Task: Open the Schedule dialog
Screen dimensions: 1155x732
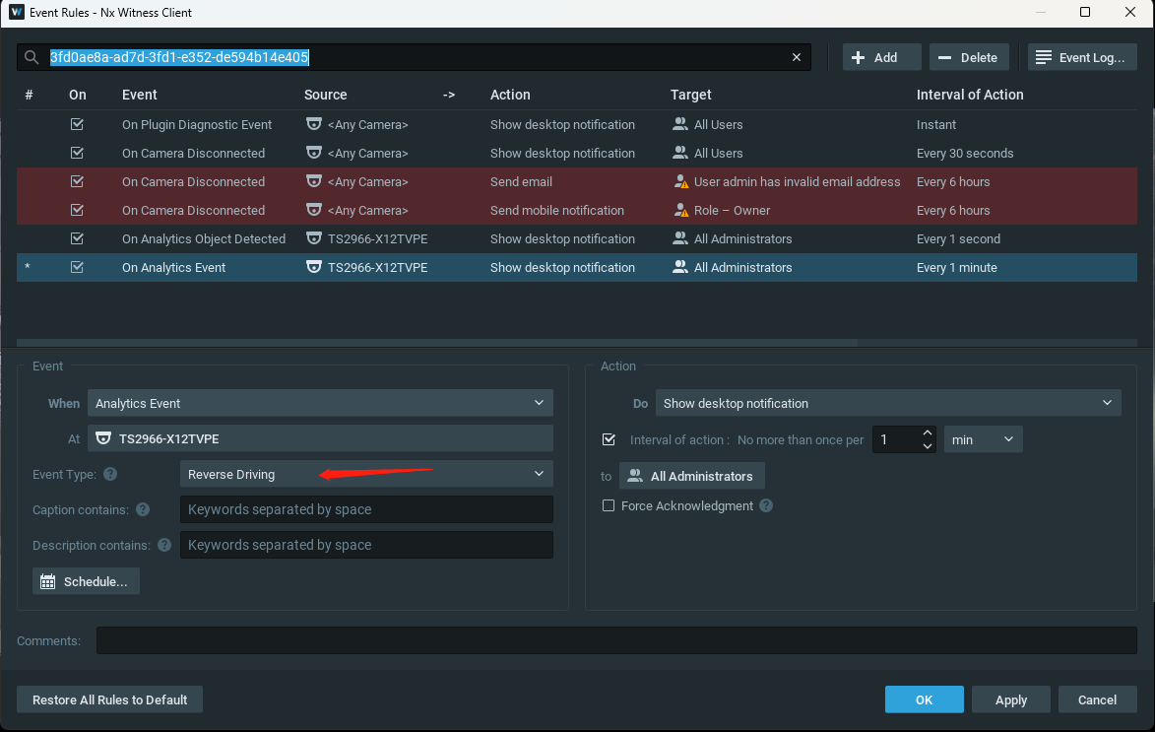Action: coord(86,581)
